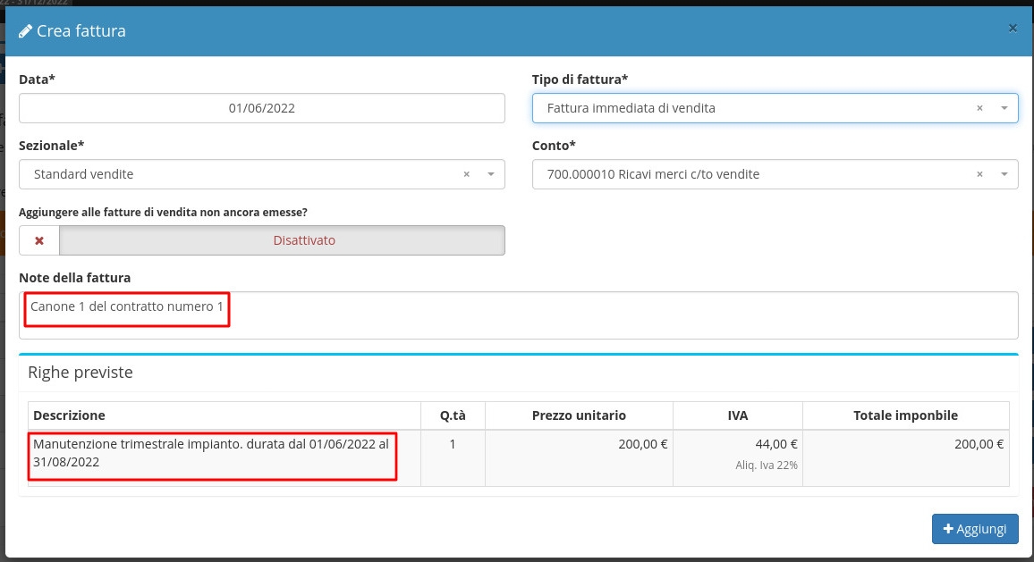Click the Righe previste section heading

coord(81,373)
